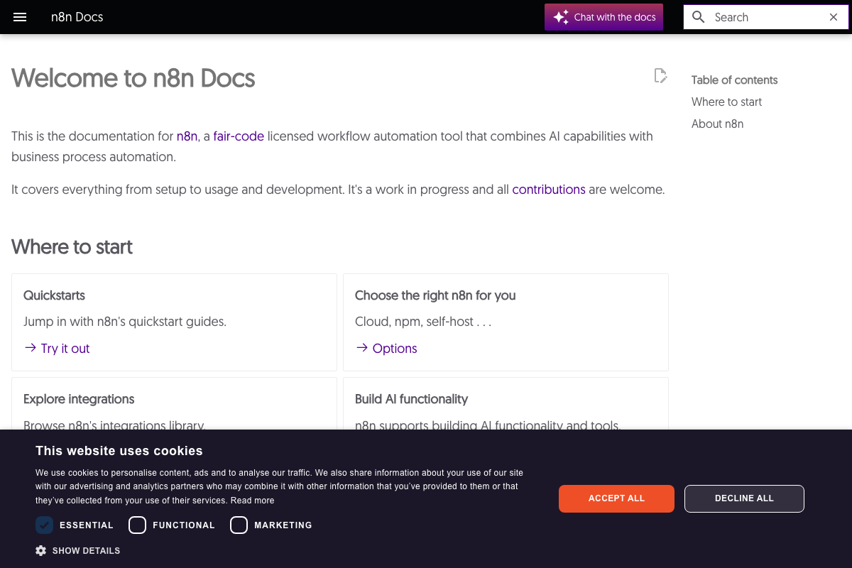Open the Options link
The width and height of the screenshot is (852, 568).
(x=395, y=348)
